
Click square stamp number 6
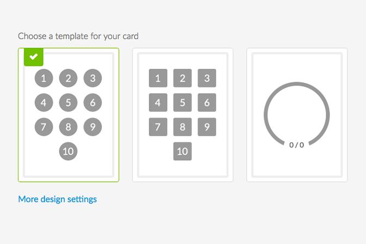[x=207, y=102]
